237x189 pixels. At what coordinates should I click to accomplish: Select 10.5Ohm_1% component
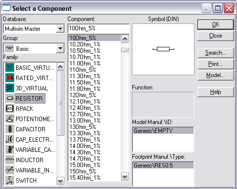click(94, 51)
